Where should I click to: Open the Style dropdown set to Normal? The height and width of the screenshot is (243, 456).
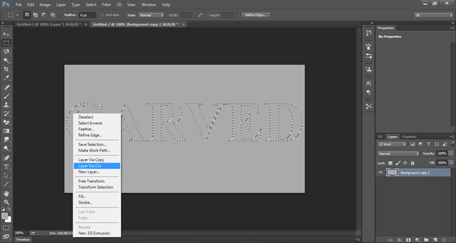(x=151, y=15)
